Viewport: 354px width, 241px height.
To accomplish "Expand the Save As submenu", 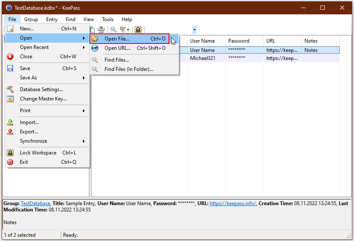I will 47,78.
